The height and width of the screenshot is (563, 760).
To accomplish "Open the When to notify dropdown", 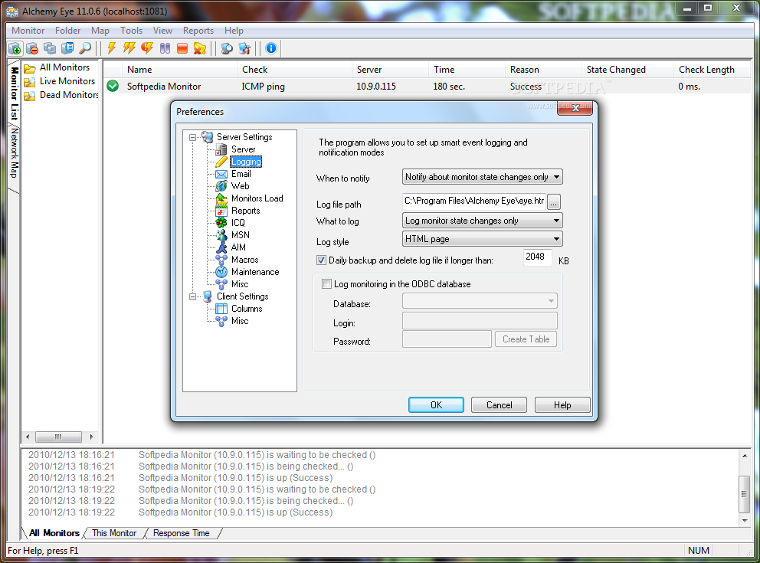I will [x=482, y=177].
